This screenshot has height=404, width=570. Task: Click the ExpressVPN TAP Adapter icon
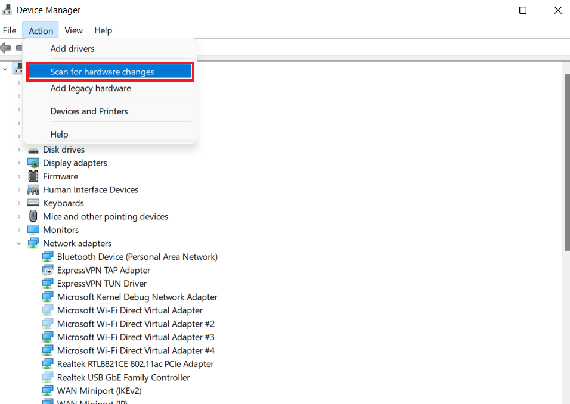pyautogui.click(x=48, y=270)
